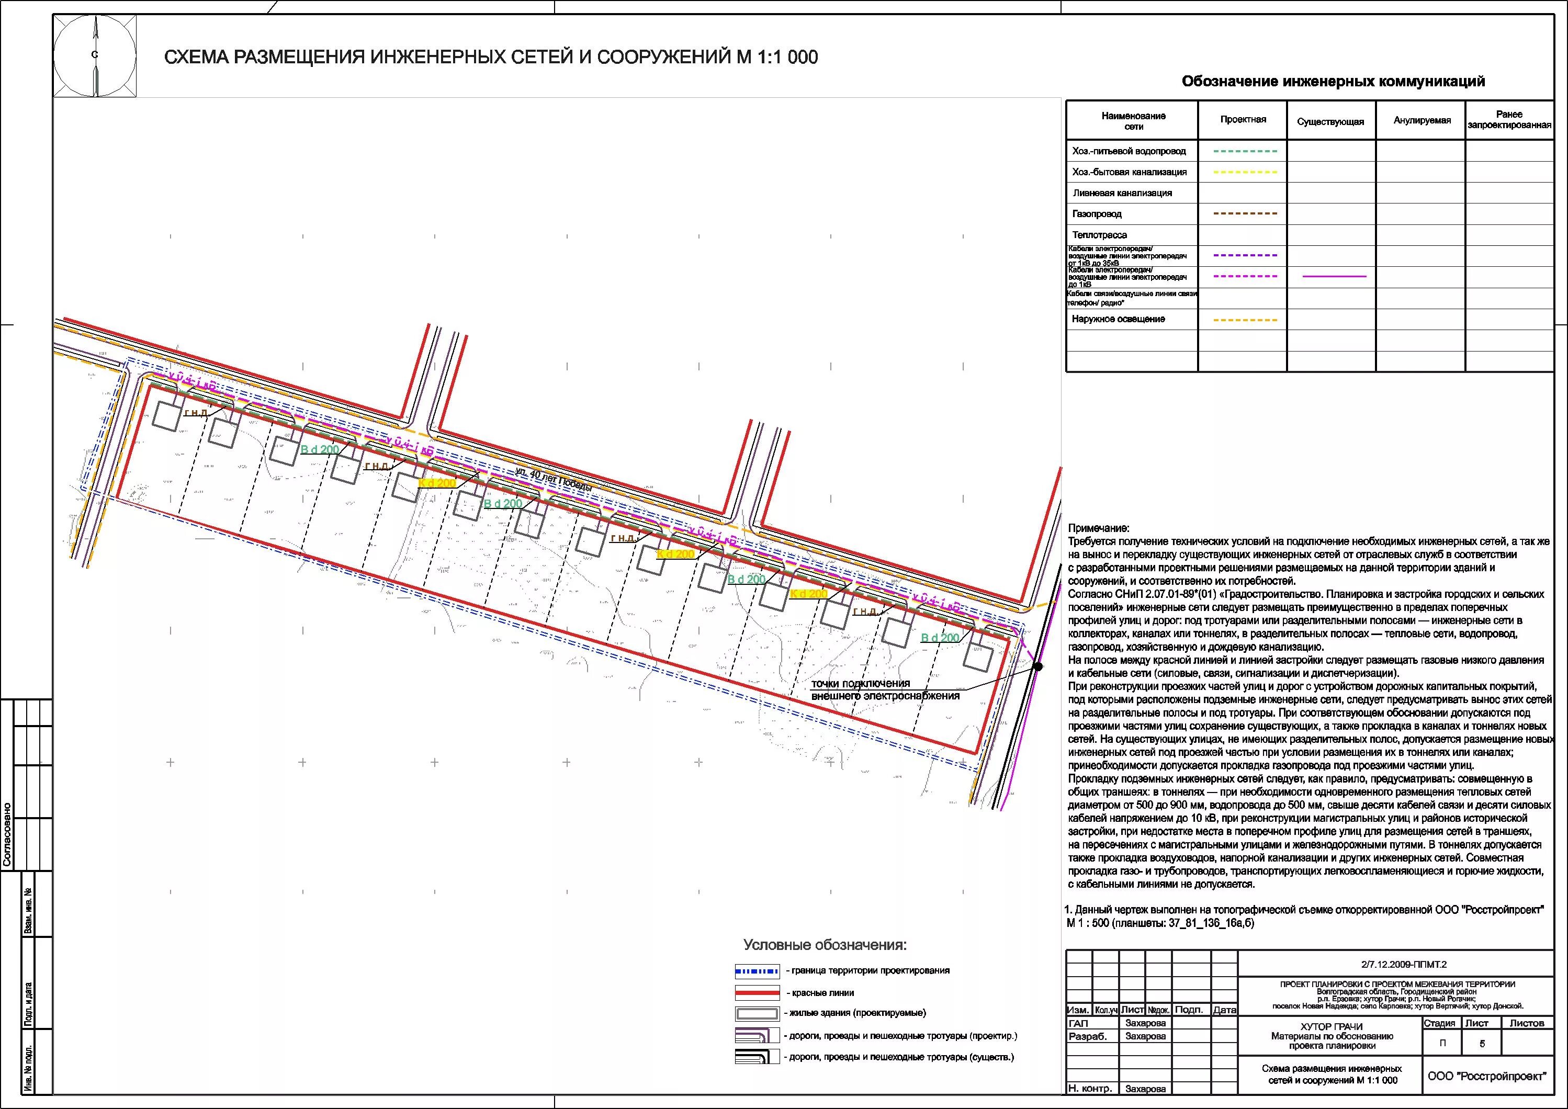Click the dashed projected up-to-1kV cable sample
The width and height of the screenshot is (1568, 1109).
pyautogui.click(x=1245, y=277)
